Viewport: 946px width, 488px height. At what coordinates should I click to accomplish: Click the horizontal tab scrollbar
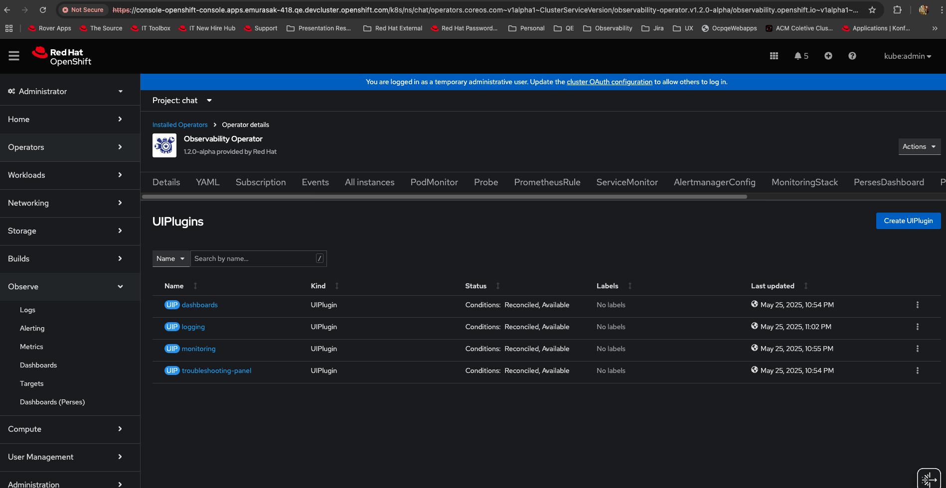[x=444, y=197]
